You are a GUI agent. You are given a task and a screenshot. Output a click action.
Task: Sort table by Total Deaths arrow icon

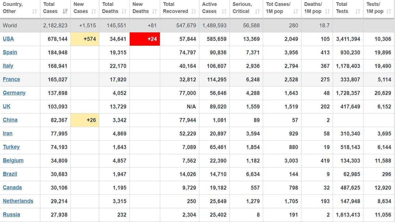pyautogui.click(x=124, y=11)
